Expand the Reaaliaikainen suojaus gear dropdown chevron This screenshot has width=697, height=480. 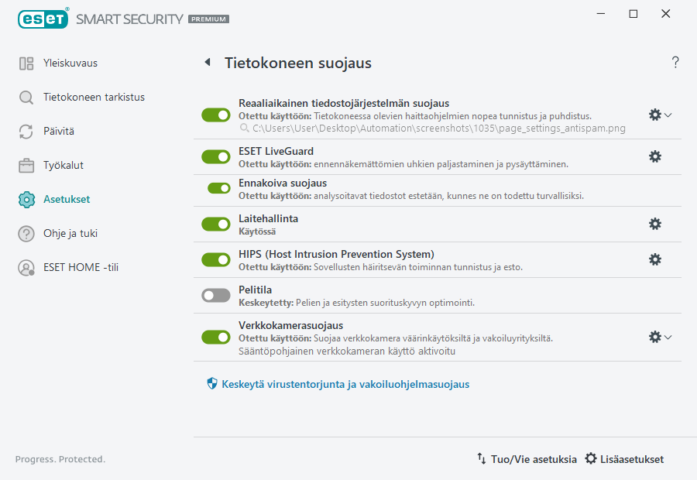pyautogui.click(x=669, y=115)
